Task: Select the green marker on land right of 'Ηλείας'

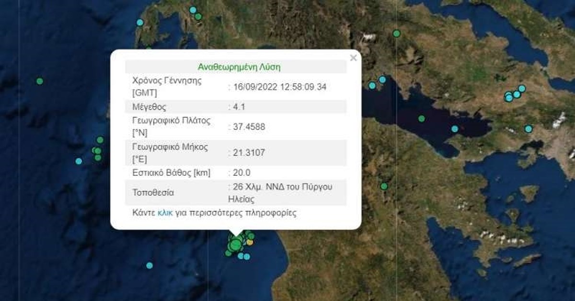Action: coord(384,186)
